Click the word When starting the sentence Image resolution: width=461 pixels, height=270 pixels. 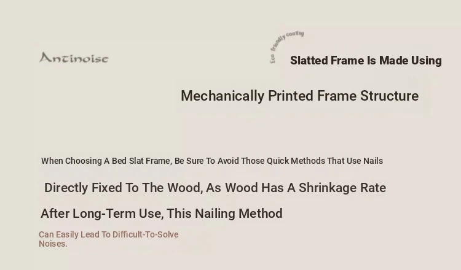pyautogui.click(x=52, y=161)
